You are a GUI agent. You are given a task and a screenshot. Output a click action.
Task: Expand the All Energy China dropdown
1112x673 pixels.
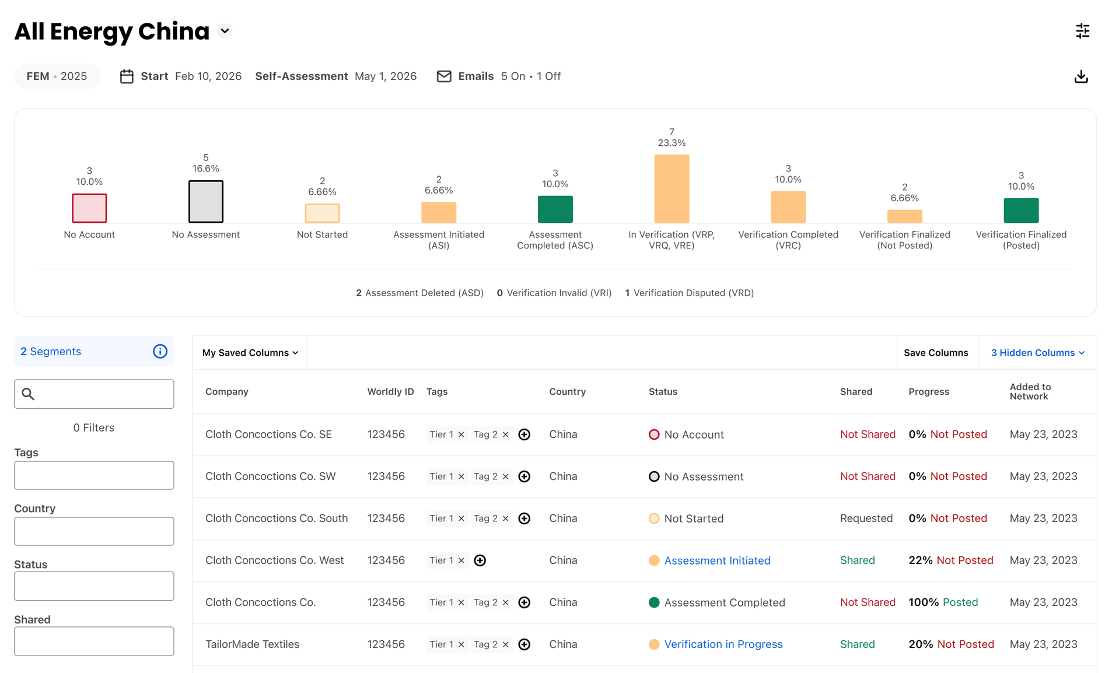tap(225, 31)
